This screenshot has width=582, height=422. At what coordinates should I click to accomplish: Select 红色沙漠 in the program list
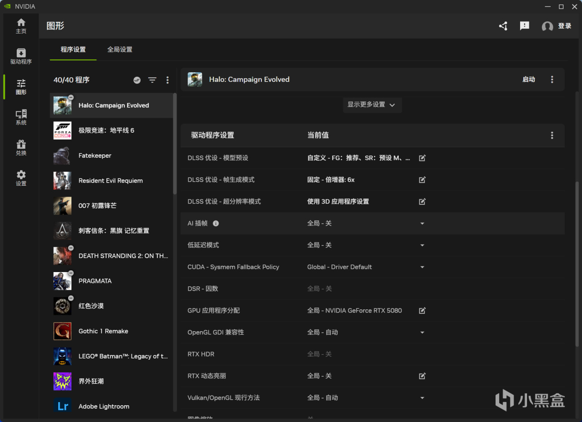[111, 306]
